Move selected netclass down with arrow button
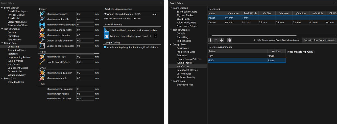Image resolution: width=337 pixels, height=124 pixels. [221, 40]
